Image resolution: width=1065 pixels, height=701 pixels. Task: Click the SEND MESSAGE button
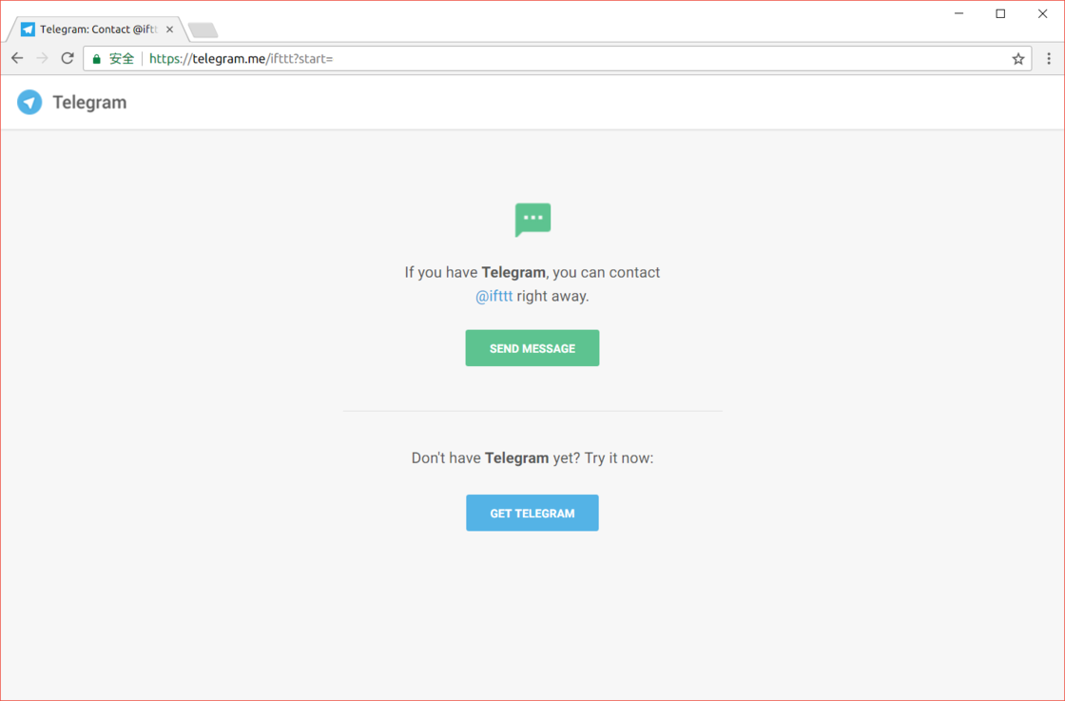532,348
